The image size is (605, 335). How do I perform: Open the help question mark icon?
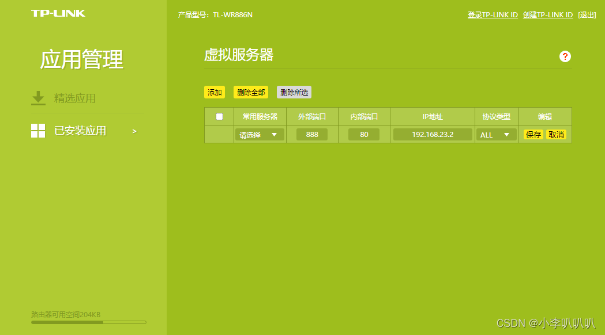click(565, 56)
